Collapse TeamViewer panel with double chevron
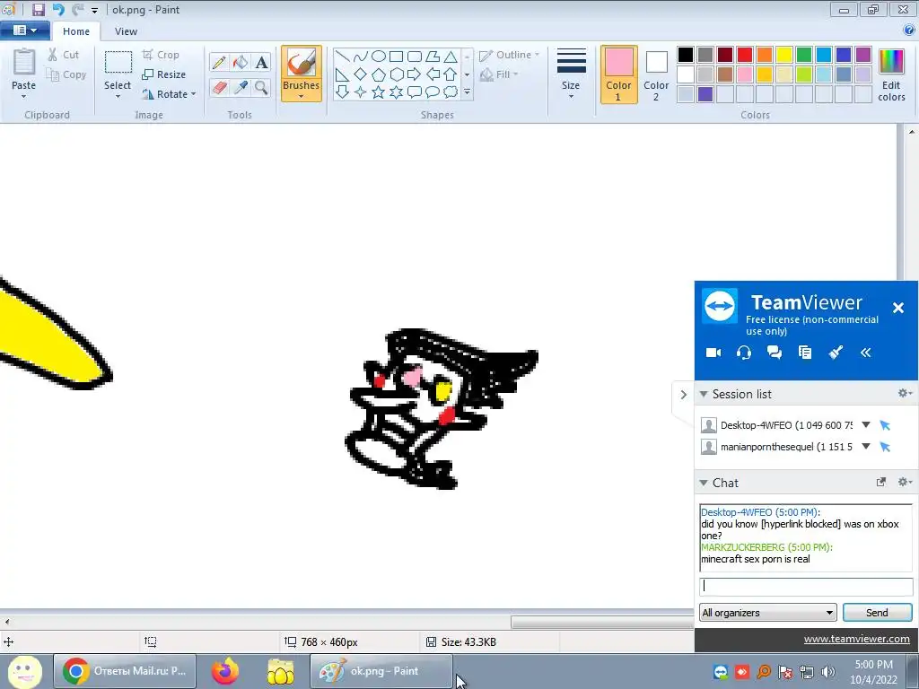 [x=866, y=352]
